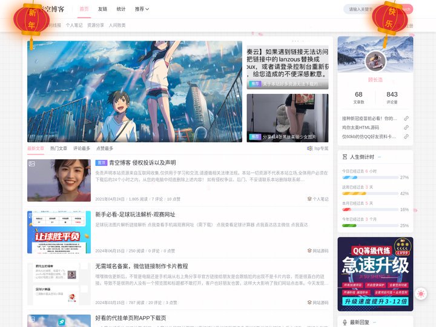Open the QQ等级代练 急速升级 ad banner
The width and height of the screenshot is (436, 327).
[x=375, y=274]
